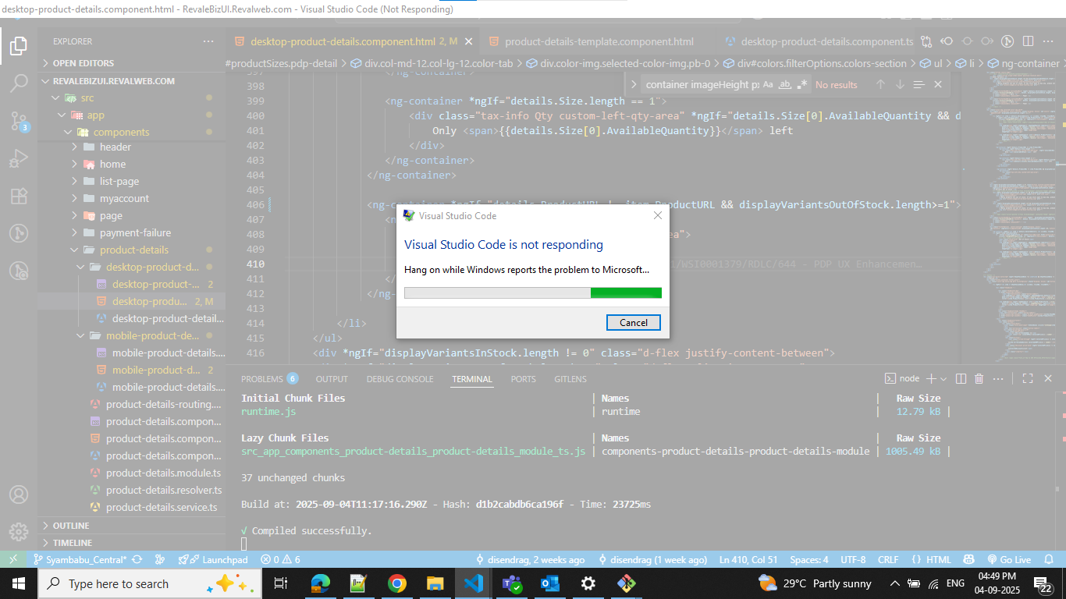Toggle Use Regular Expression in find widget
Viewport: 1066px width, 599px height.
click(x=802, y=84)
